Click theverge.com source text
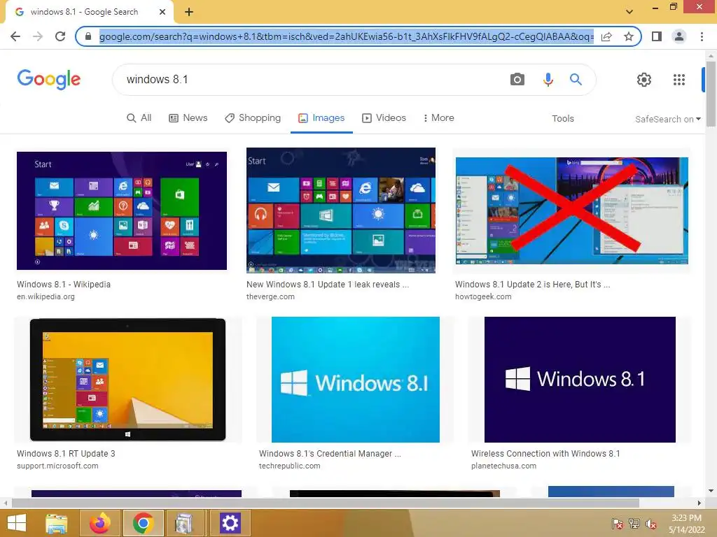Screen dimensions: 717x537 [270, 296]
